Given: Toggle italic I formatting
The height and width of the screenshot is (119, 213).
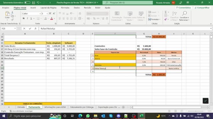Looking at the screenshot, I should pos(27,19).
